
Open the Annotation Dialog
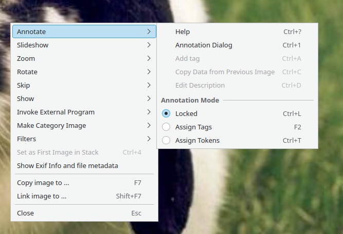coord(238,45)
